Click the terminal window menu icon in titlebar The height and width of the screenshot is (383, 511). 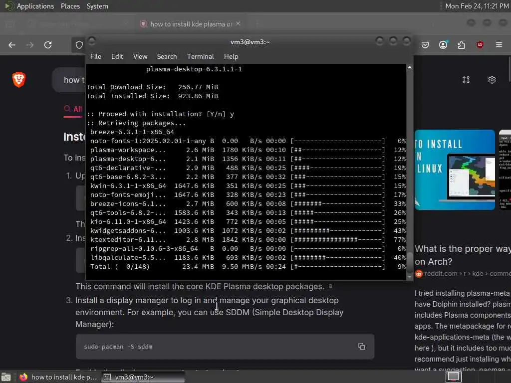92,41
